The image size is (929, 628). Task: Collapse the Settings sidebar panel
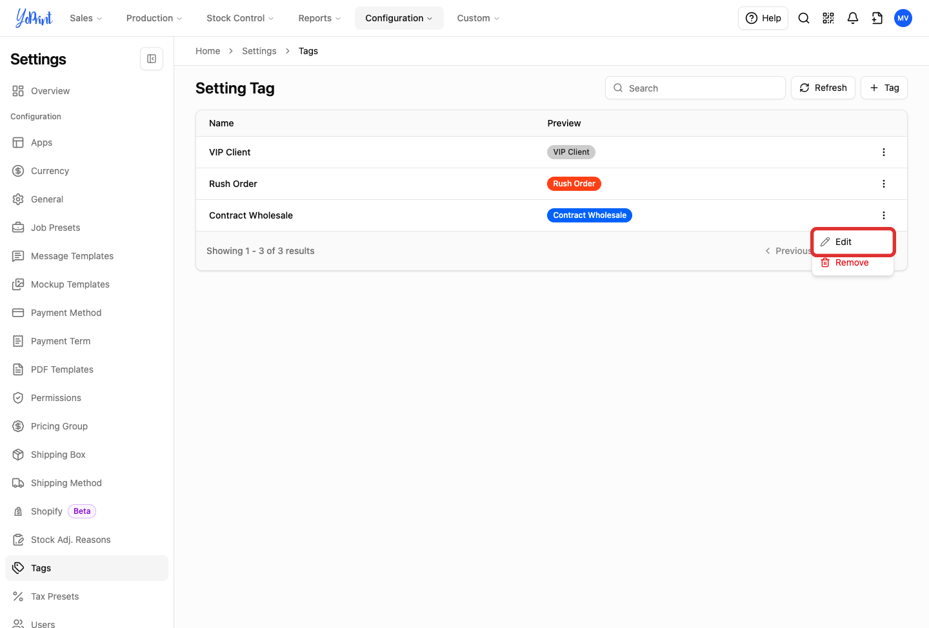[x=152, y=59]
